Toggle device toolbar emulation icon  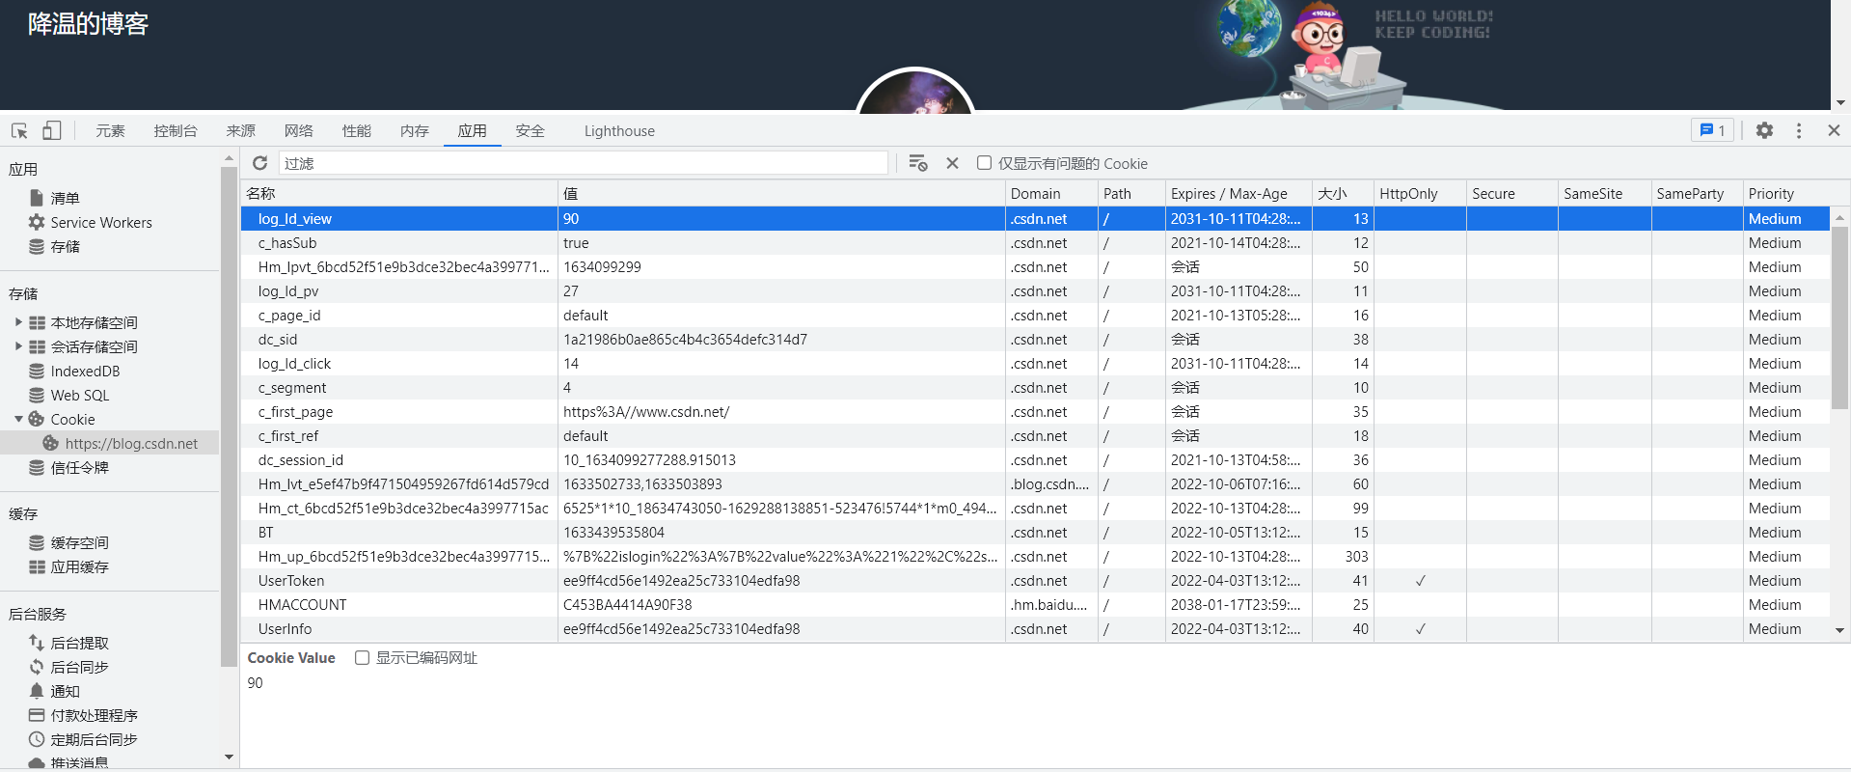click(x=51, y=130)
